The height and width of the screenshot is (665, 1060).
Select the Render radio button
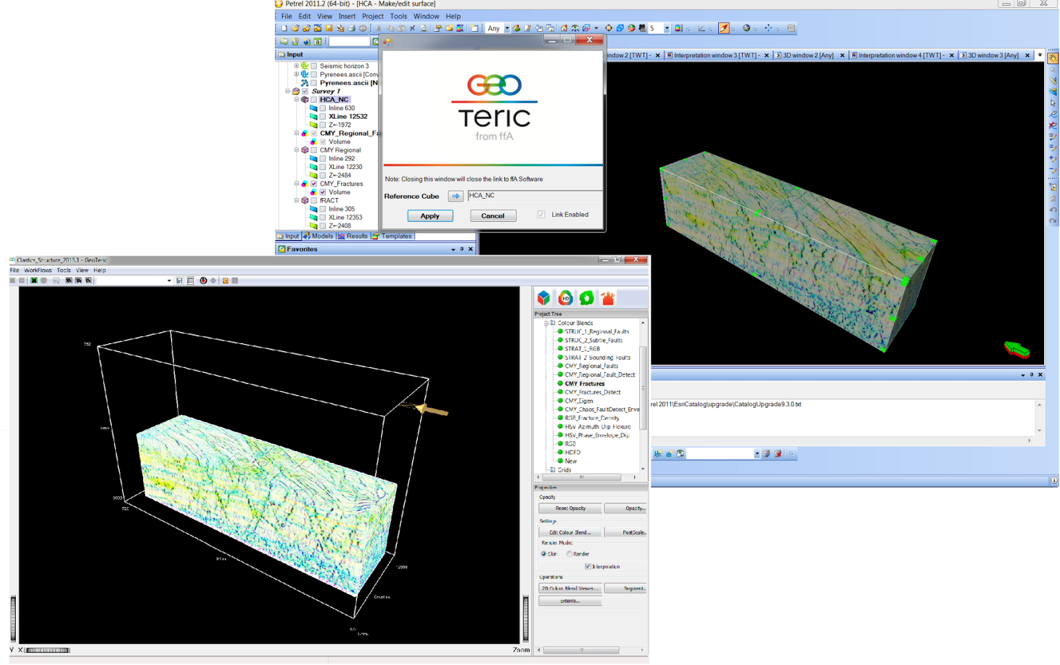pos(569,554)
